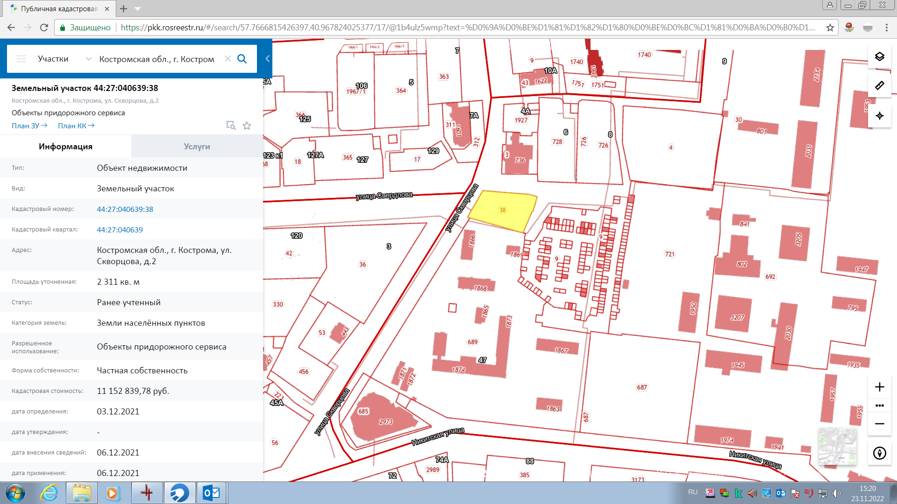Click the building labeled 3207 on map
The height and width of the screenshot is (504, 897).
(734, 315)
